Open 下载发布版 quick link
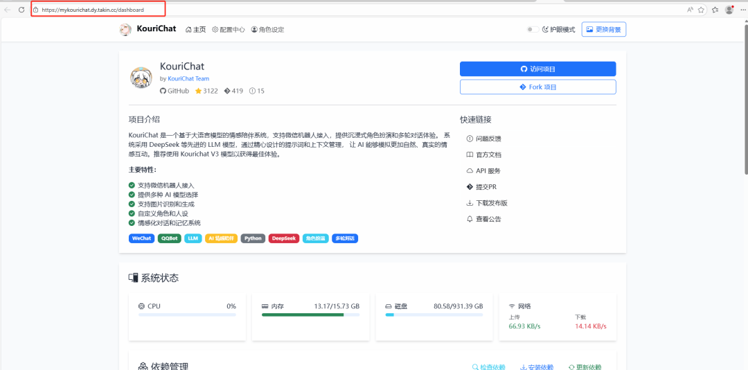Screen dimensions: 748x370 (x=487, y=203)
